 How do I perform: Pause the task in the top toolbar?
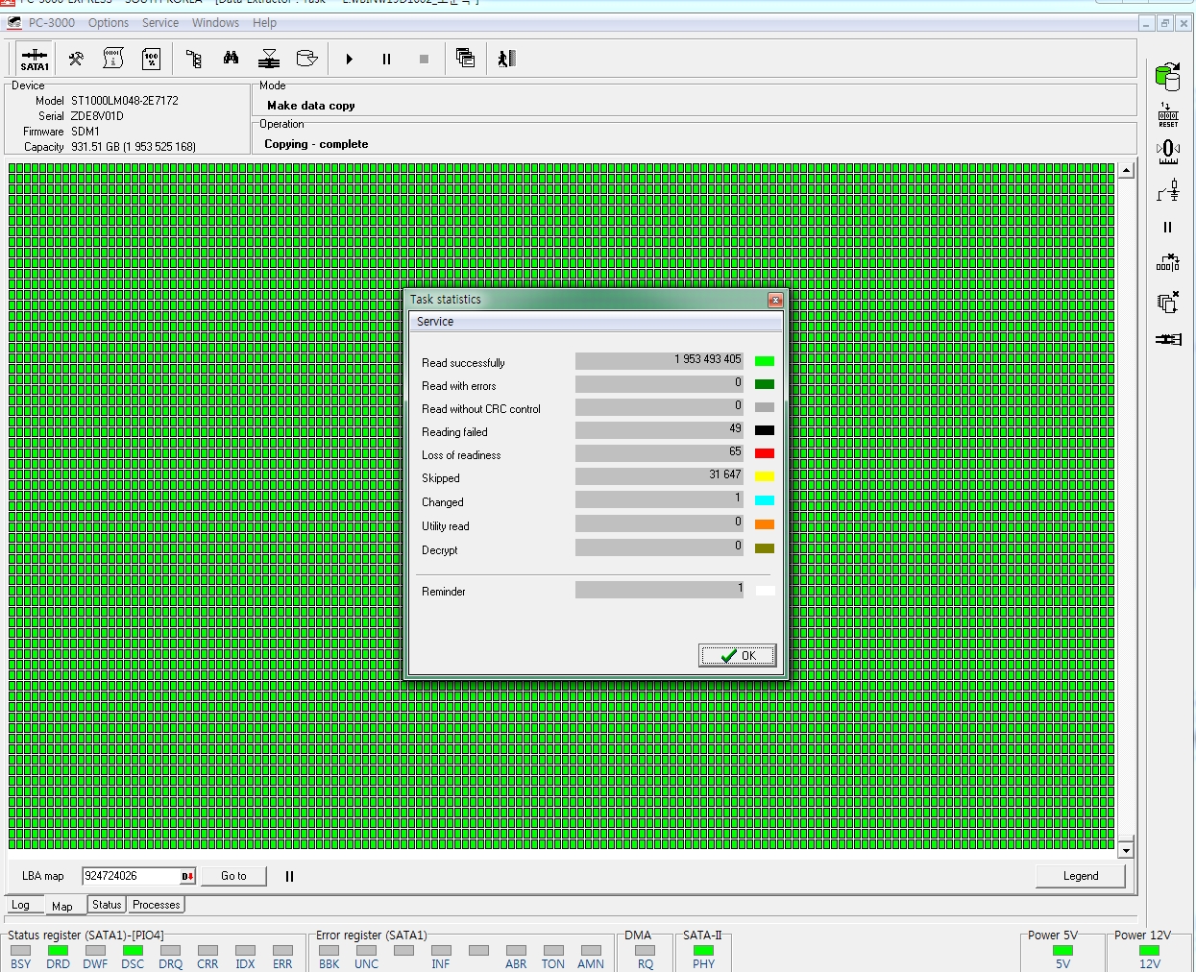pyautogui.click(x=386, y=60)
